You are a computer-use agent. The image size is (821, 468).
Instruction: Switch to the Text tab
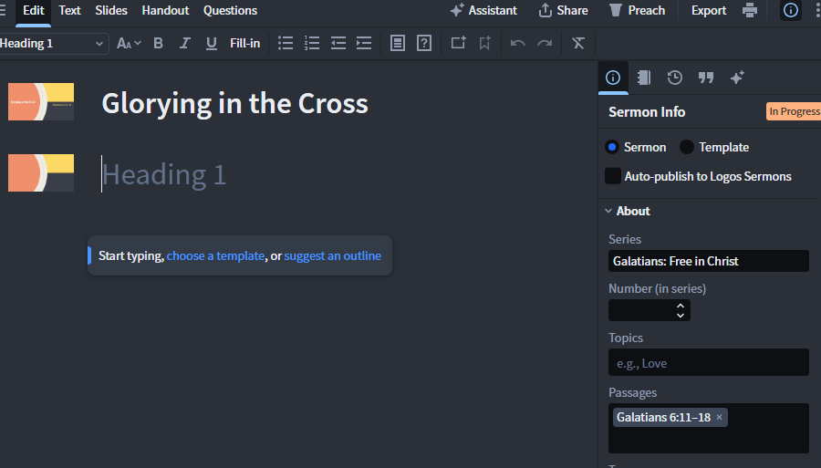pyautogui.click(x=69, y=10)
